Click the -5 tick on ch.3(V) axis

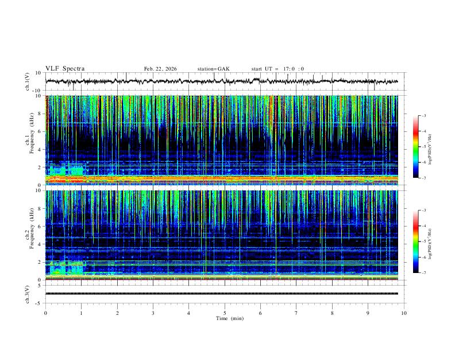tap(39, 303)
